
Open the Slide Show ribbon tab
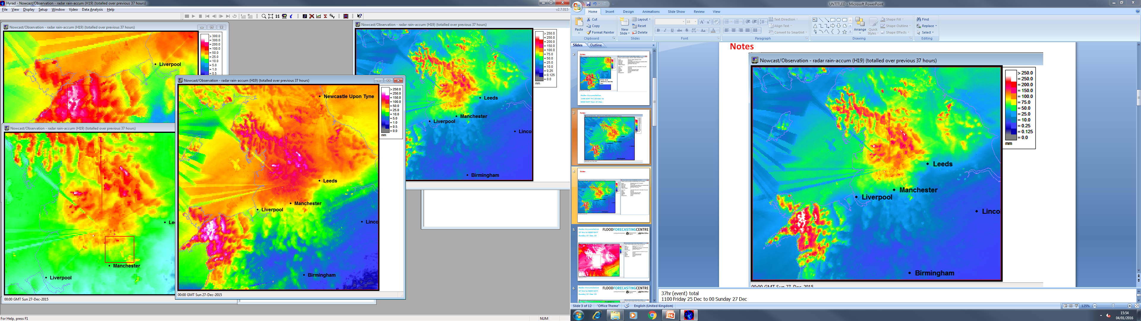click(x=676, y=12)
